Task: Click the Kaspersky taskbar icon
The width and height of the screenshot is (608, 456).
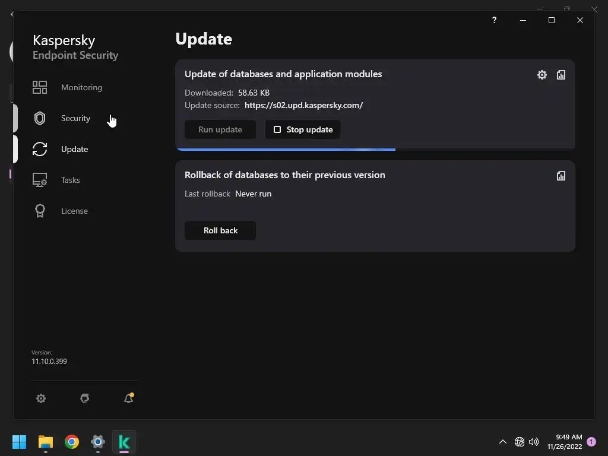Action: [x=124, y=442]
